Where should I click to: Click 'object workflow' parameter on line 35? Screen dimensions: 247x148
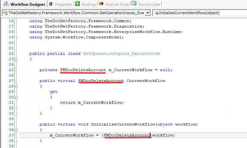coord(176,124)
